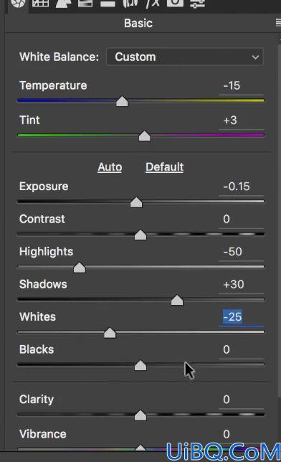The height and width of the screenshot is (462, 281).
Task: Open the Split Toning panel icon
Action: click(108, 3)
